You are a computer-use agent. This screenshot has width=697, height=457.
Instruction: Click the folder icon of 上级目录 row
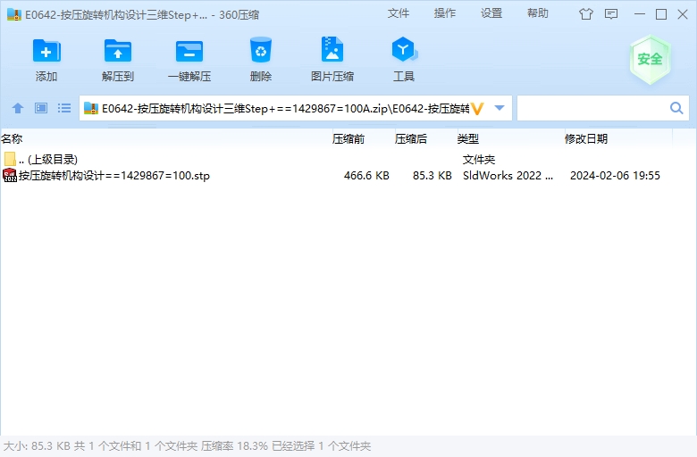pyautogui.click(x=10, y=159)
